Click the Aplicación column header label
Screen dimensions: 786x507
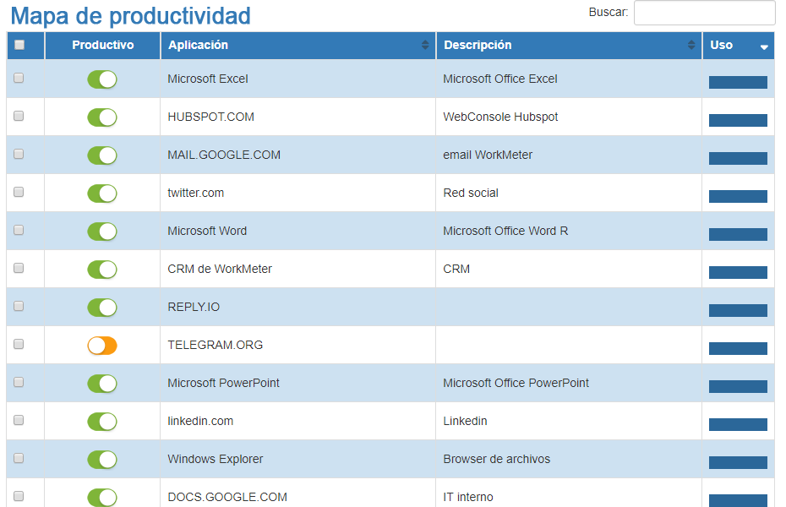198,46
